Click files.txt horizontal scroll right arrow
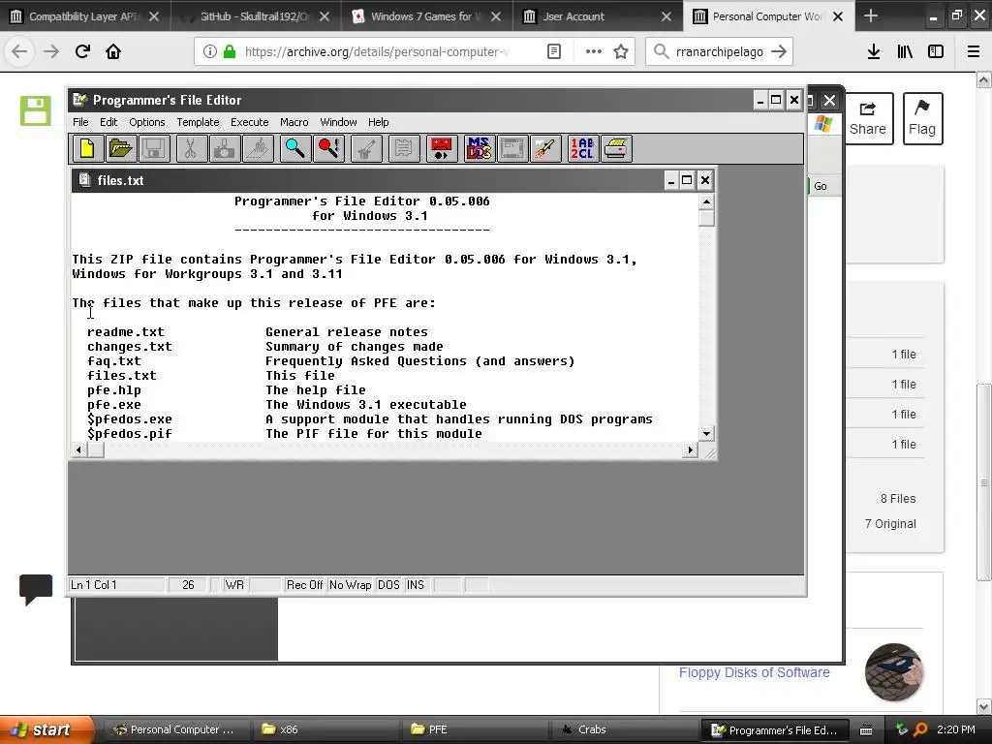 point(690,449)
